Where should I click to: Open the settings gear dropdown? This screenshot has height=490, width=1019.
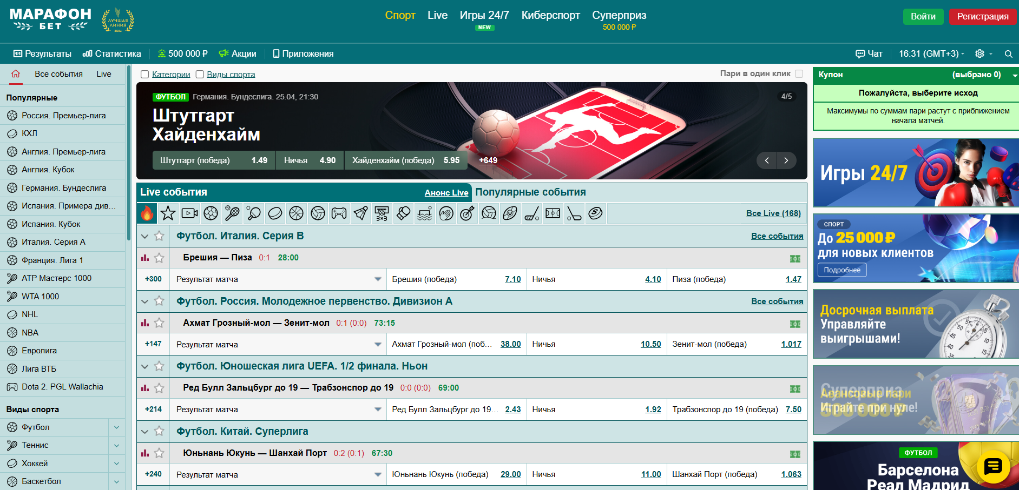coord(984,54)
